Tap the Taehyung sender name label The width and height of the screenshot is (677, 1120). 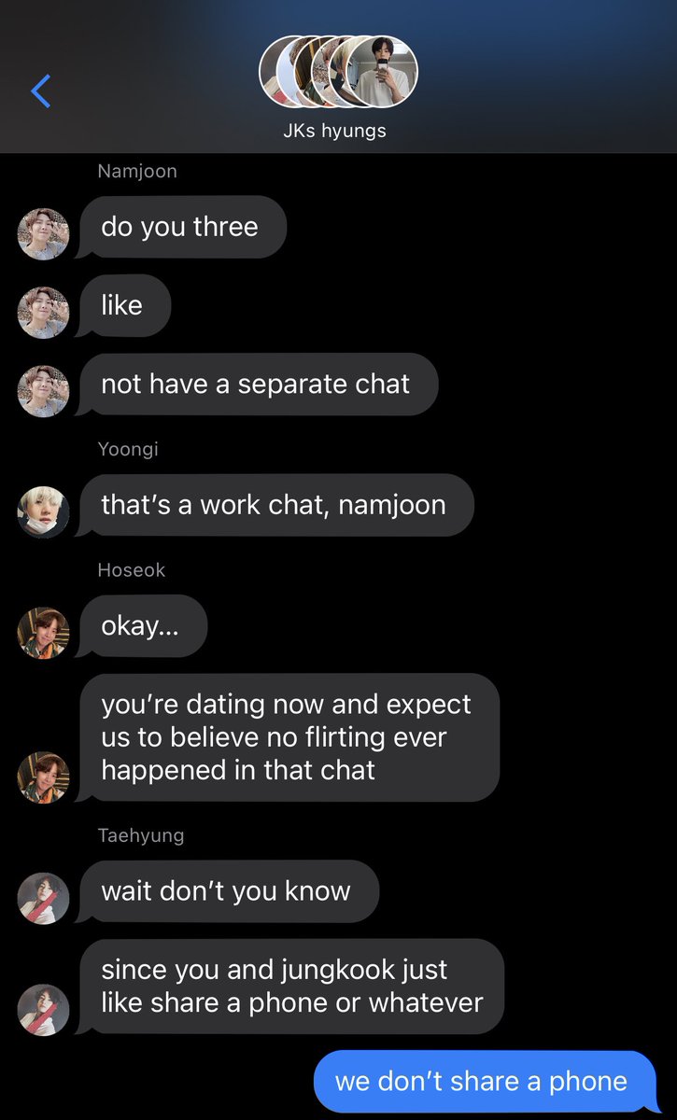click(x=140, y=835)
